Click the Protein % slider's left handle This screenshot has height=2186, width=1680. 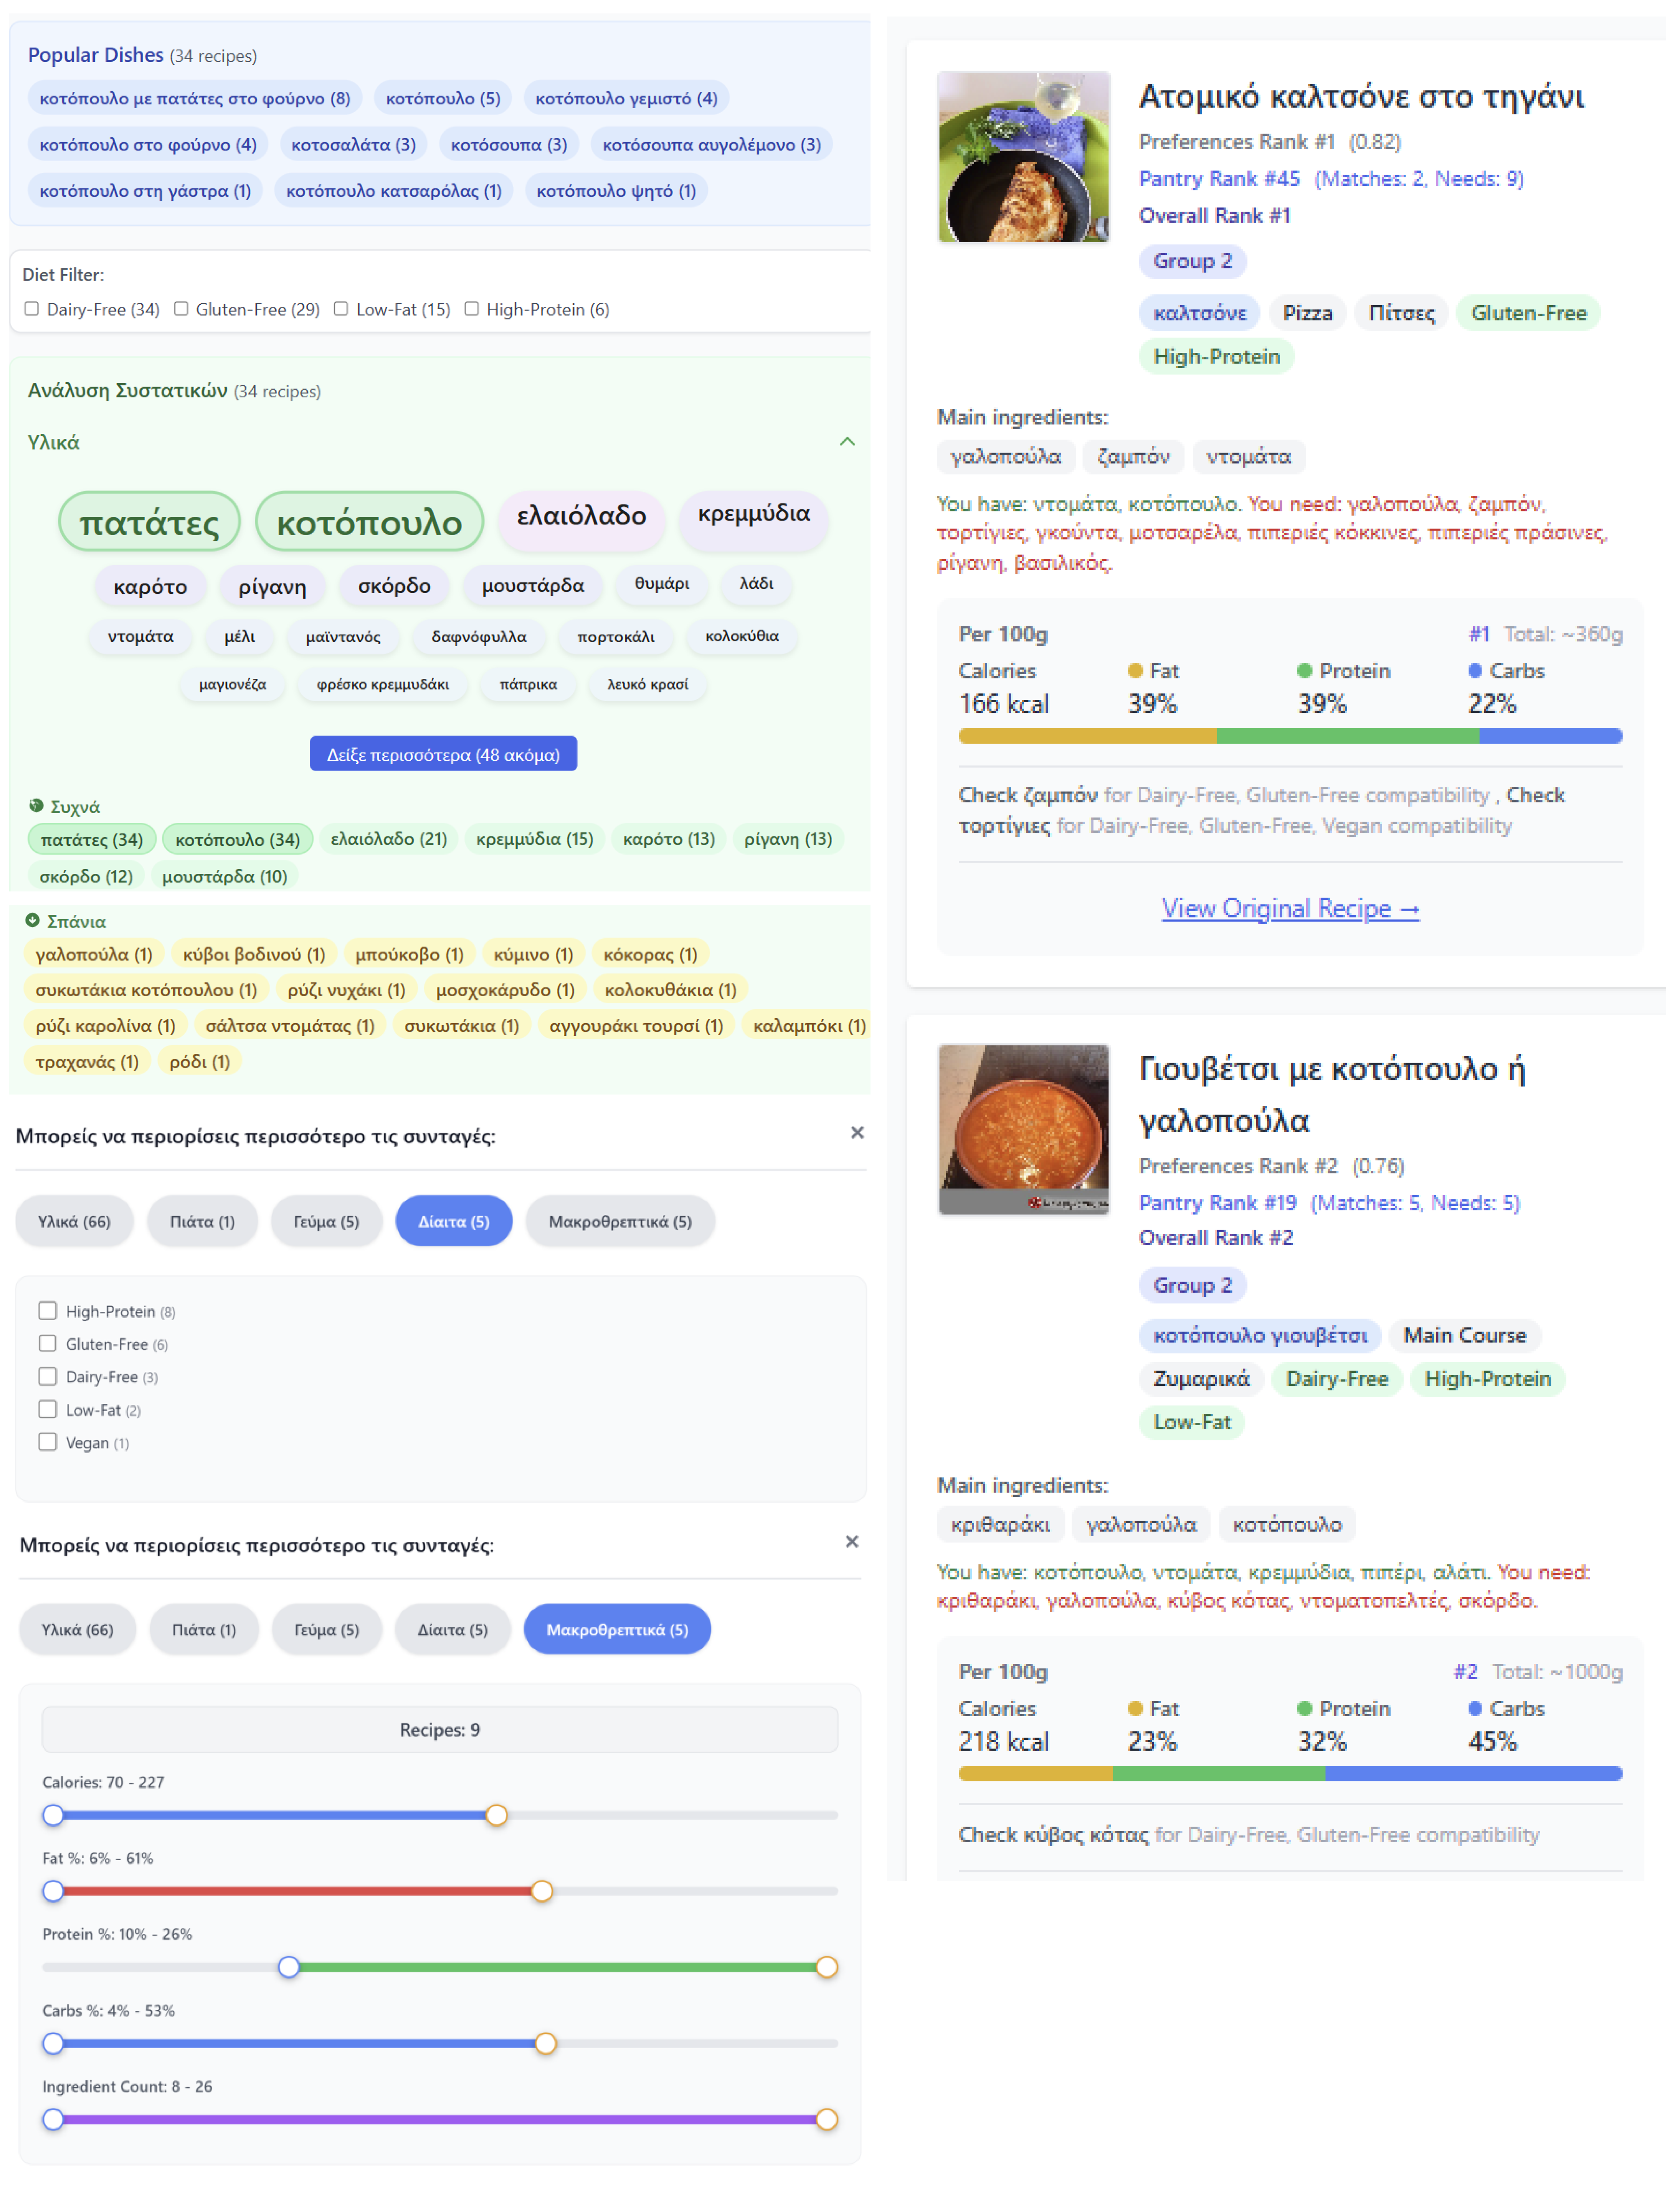coord(289,1967)
